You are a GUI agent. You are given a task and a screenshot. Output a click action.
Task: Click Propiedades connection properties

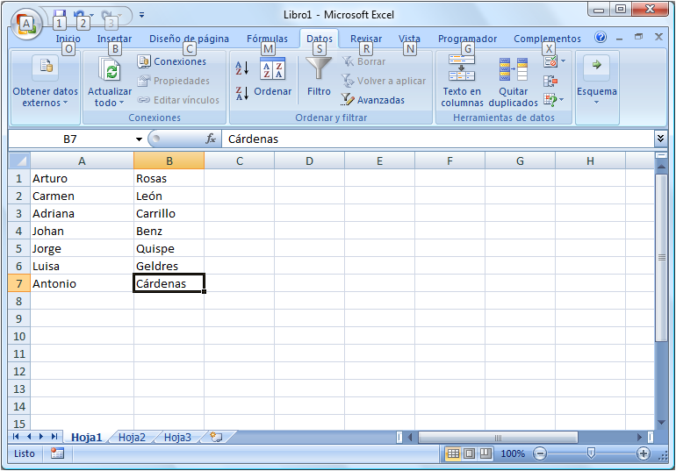[173, 81]
